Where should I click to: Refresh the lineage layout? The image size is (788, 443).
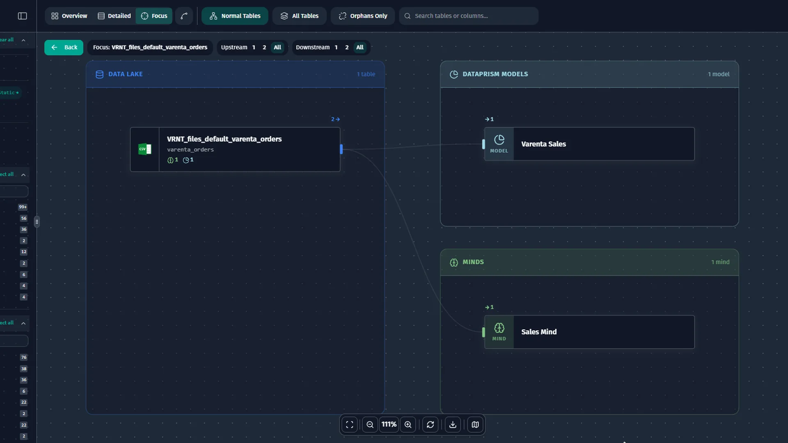click(431, 425)
